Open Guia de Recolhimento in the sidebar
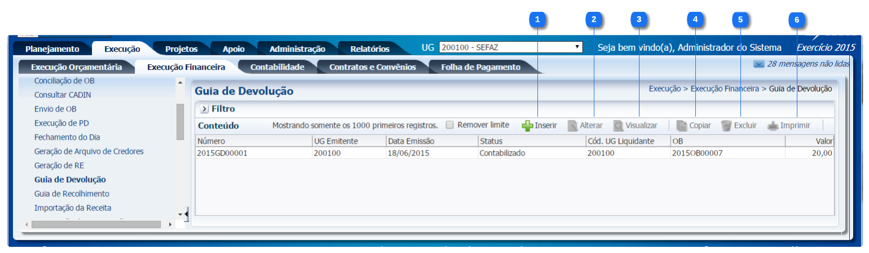This screenshot has height=253, width=869. click(x=72, y=194)
